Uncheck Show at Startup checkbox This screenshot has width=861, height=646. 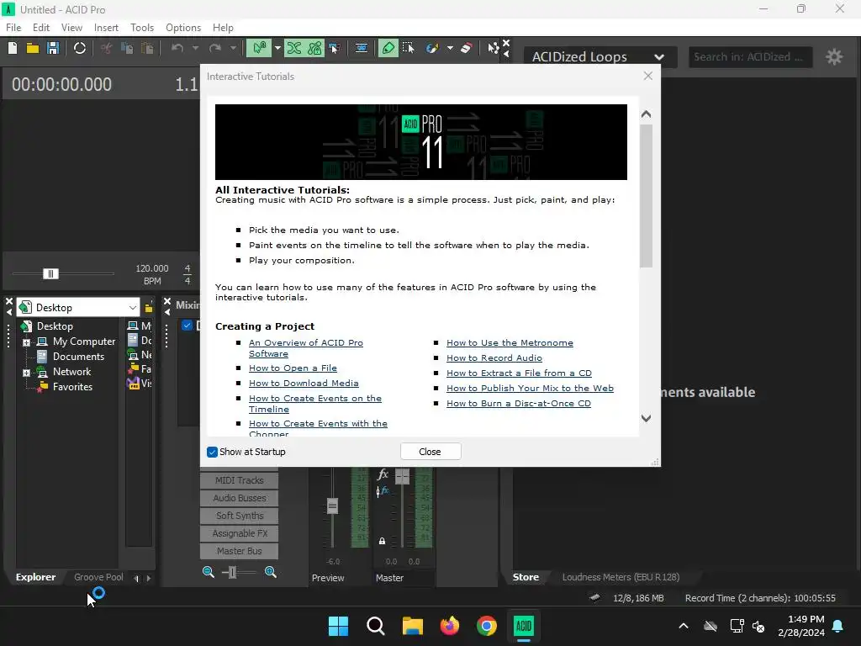(x=212, y=452)
